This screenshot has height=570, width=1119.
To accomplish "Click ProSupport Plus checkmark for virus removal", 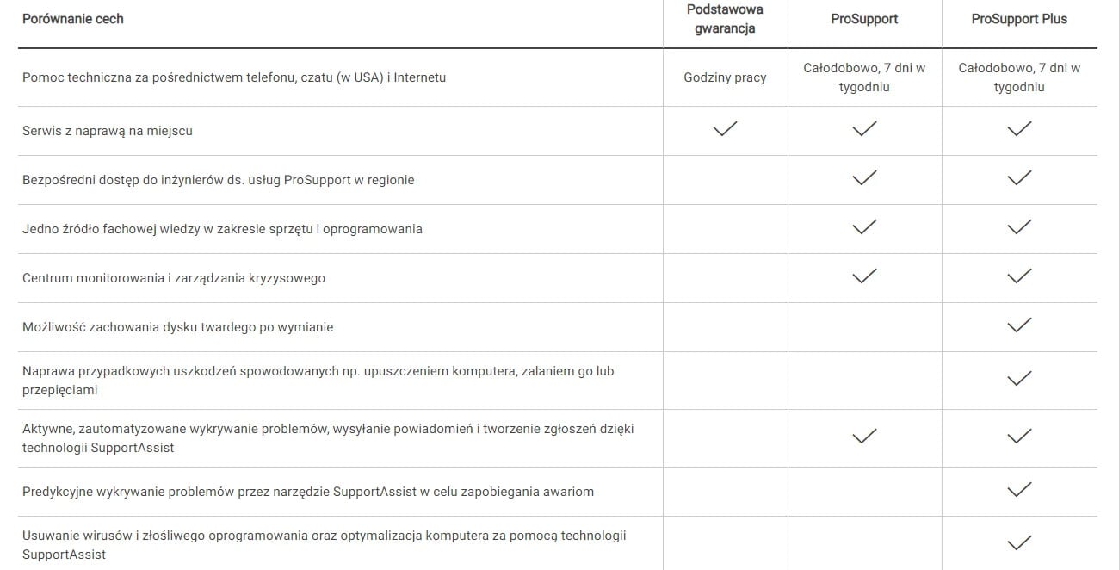I will coord(1019,543).
